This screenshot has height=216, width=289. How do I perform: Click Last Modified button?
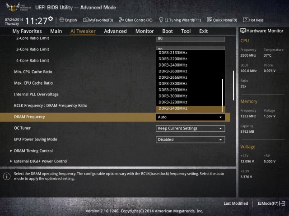click(236, 203)
